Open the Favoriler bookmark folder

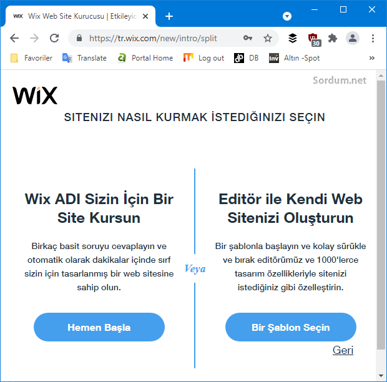31,58
